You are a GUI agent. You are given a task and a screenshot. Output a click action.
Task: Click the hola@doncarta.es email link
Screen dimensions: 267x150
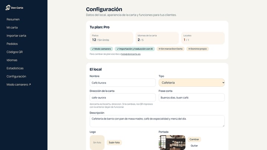[131, 54]
